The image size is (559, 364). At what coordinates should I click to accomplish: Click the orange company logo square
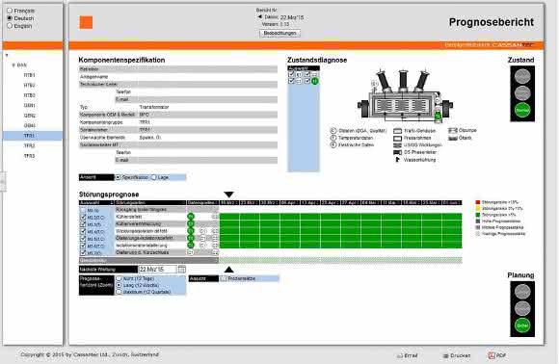tap(86, 22)
